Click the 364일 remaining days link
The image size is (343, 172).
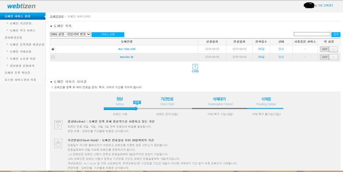(x=261, y=57)
